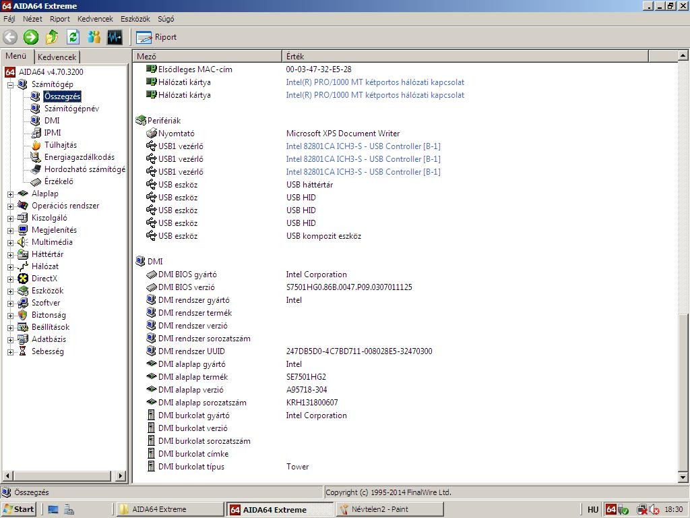Open the Nézet menu
This screenshot has height=518, width=690.
(x=32, y=19)
